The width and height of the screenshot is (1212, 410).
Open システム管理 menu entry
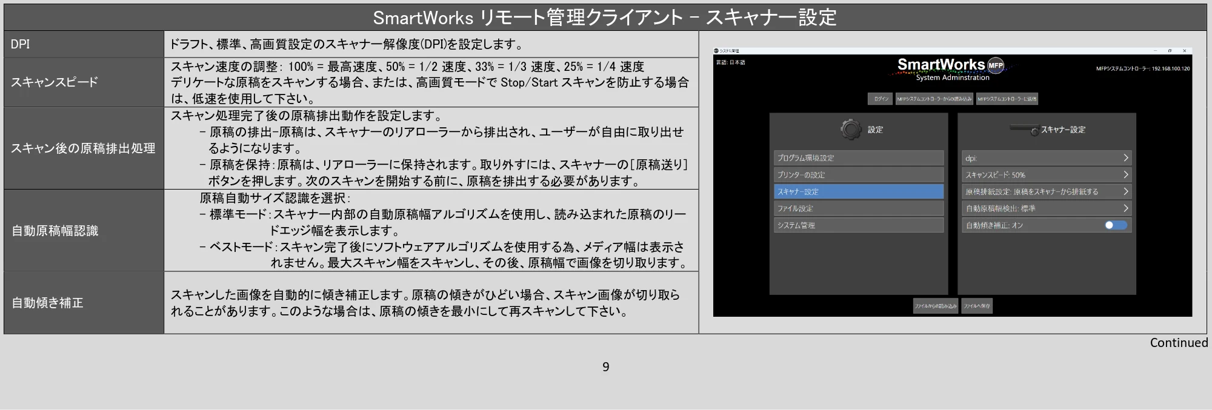pyautogui.click(x=859, y=225)
